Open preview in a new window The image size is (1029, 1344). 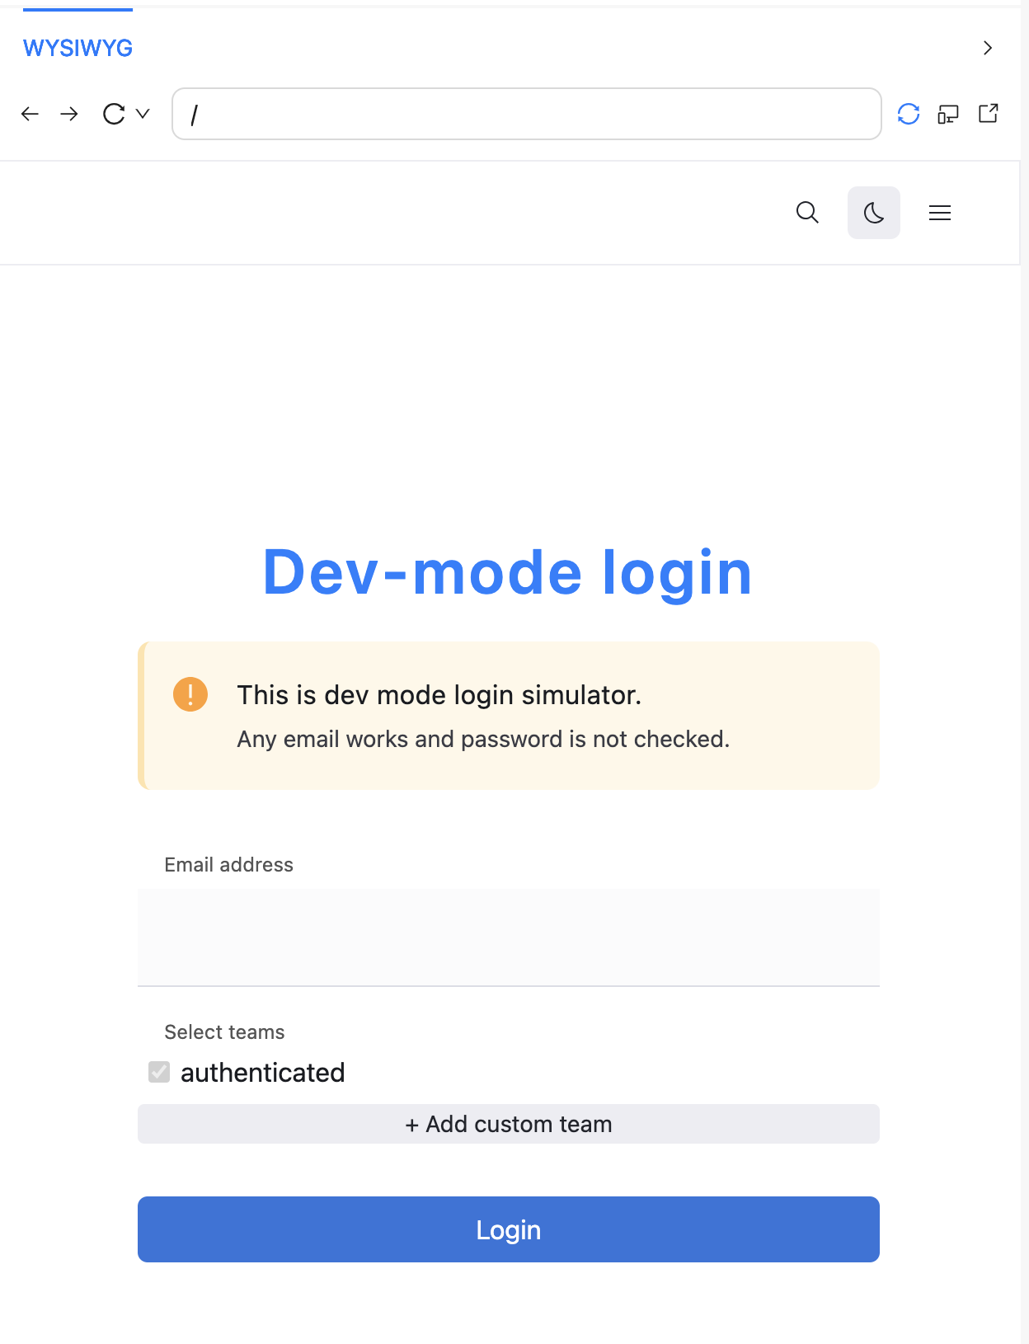click(x=988, y=114)
